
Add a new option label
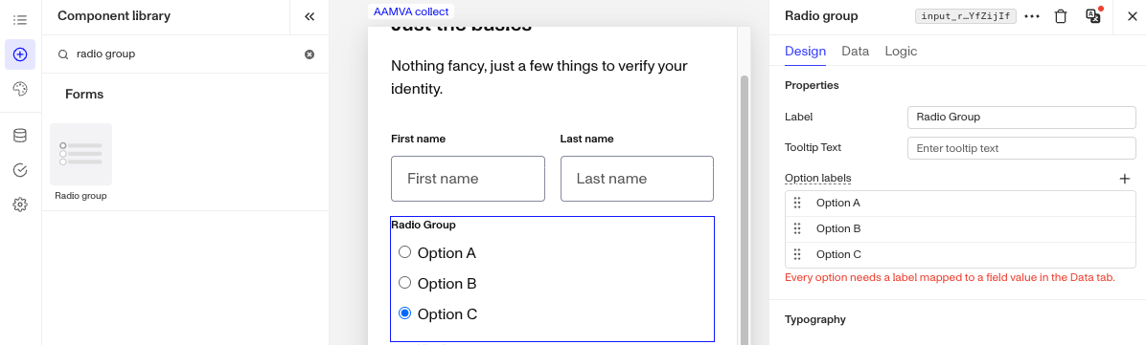tap(1125, 178)
